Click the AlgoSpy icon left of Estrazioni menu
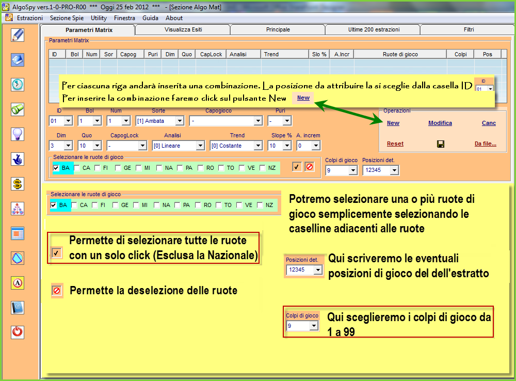The image size is (516, 381). pos(9,18)
